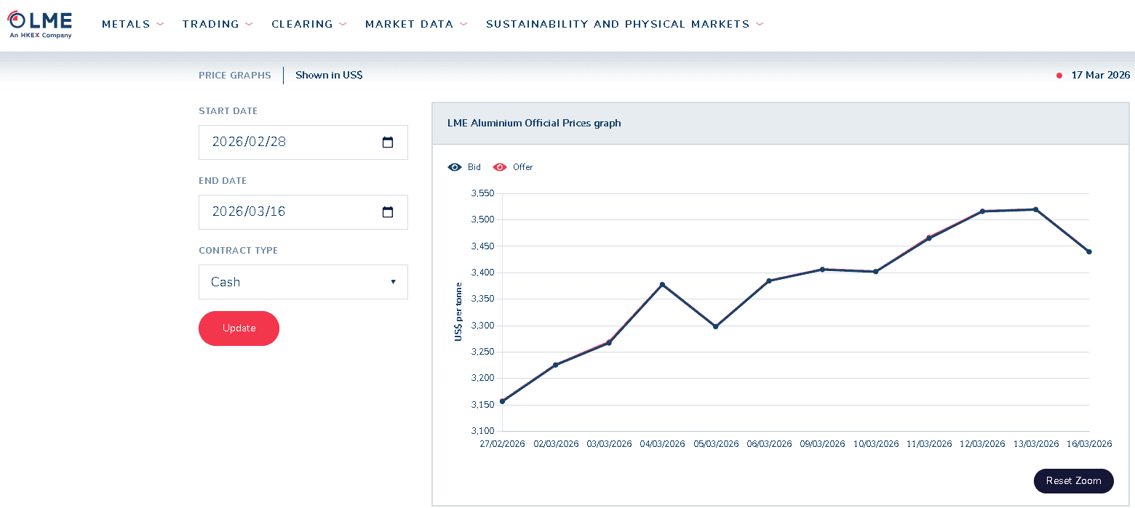Toggle Offer series visibility eye icon
The height and width of the screenshot is (508, 1135).
pos(500,167)
